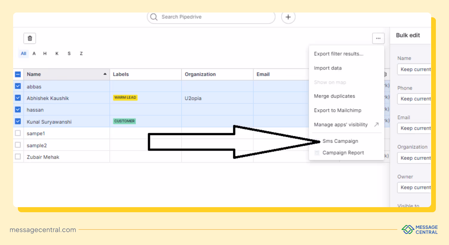Click the Organization column header

(217, 74)
